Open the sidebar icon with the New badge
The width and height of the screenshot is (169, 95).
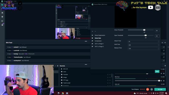point(2,25)
